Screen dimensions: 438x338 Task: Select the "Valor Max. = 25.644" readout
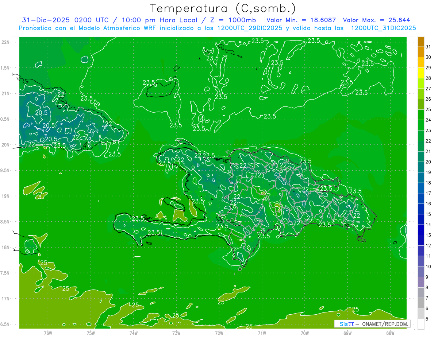[376, 20]
